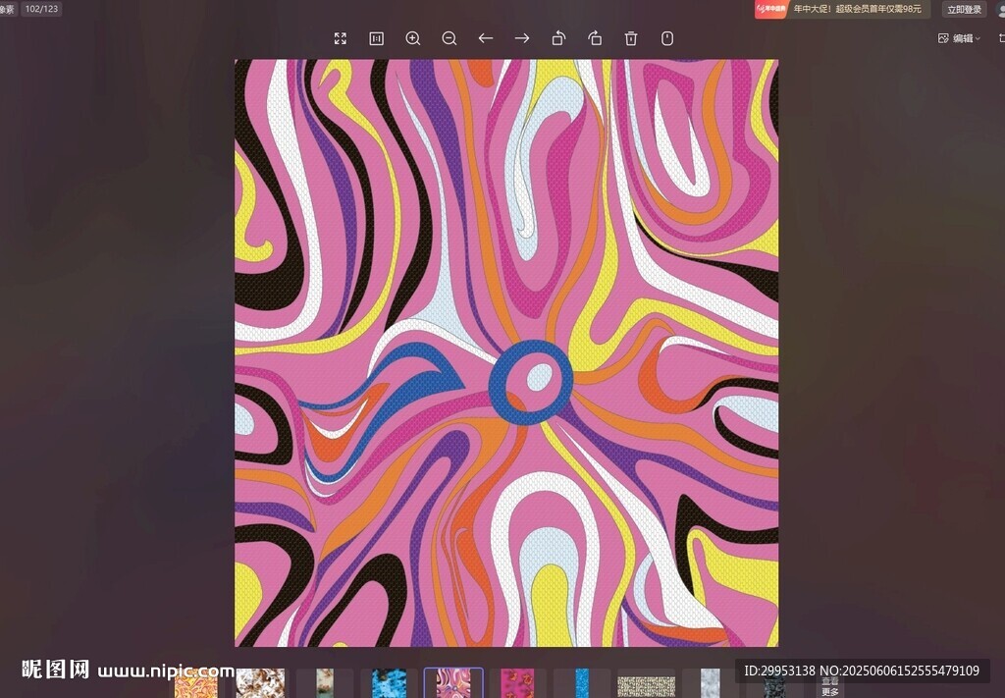This screenshot has height=698, width=1005.
Task: Select the beige maze pattern thumbnail
Action: point(646,686)
